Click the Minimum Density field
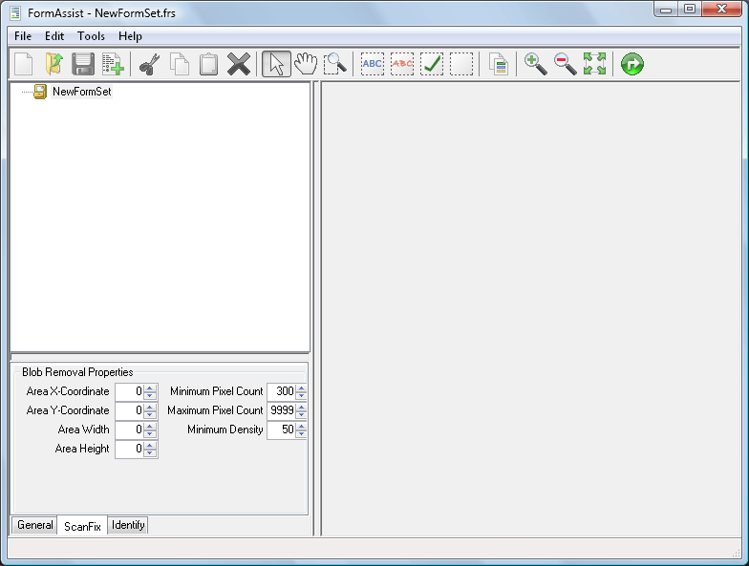The width and height of the screenshot is (749, 566). (281, 430)
